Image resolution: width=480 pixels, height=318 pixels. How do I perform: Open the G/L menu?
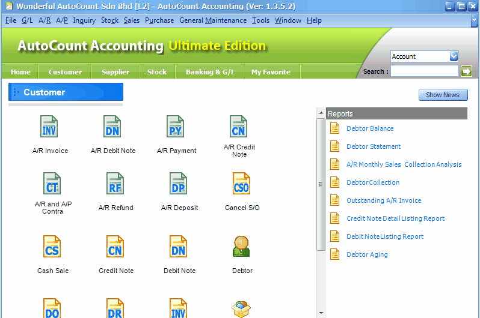(x=27, y=20)
